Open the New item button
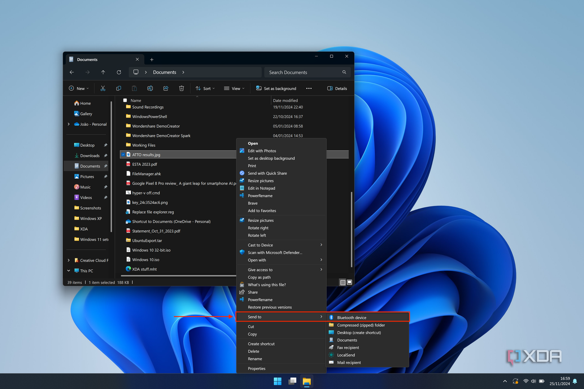 point(79,88)
